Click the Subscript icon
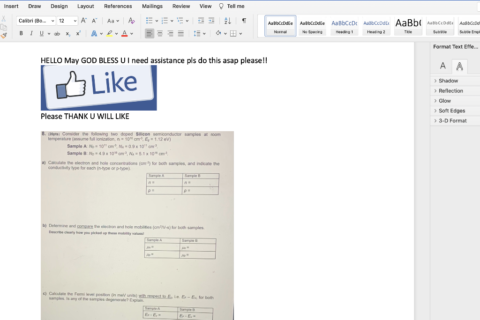This screenshot has height=320, width=480. 68,34
